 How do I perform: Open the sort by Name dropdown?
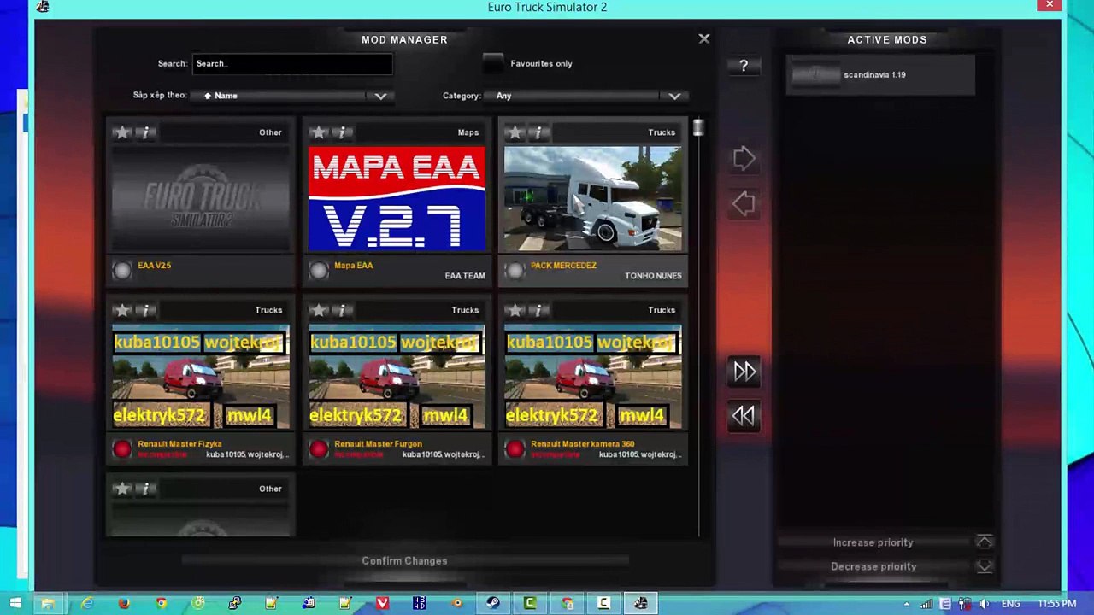(293, 96)
